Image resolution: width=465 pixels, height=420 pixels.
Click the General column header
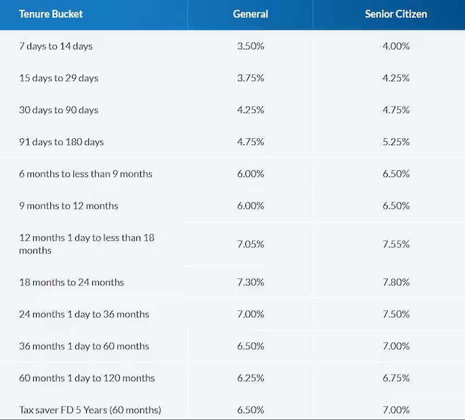point(250,14)
